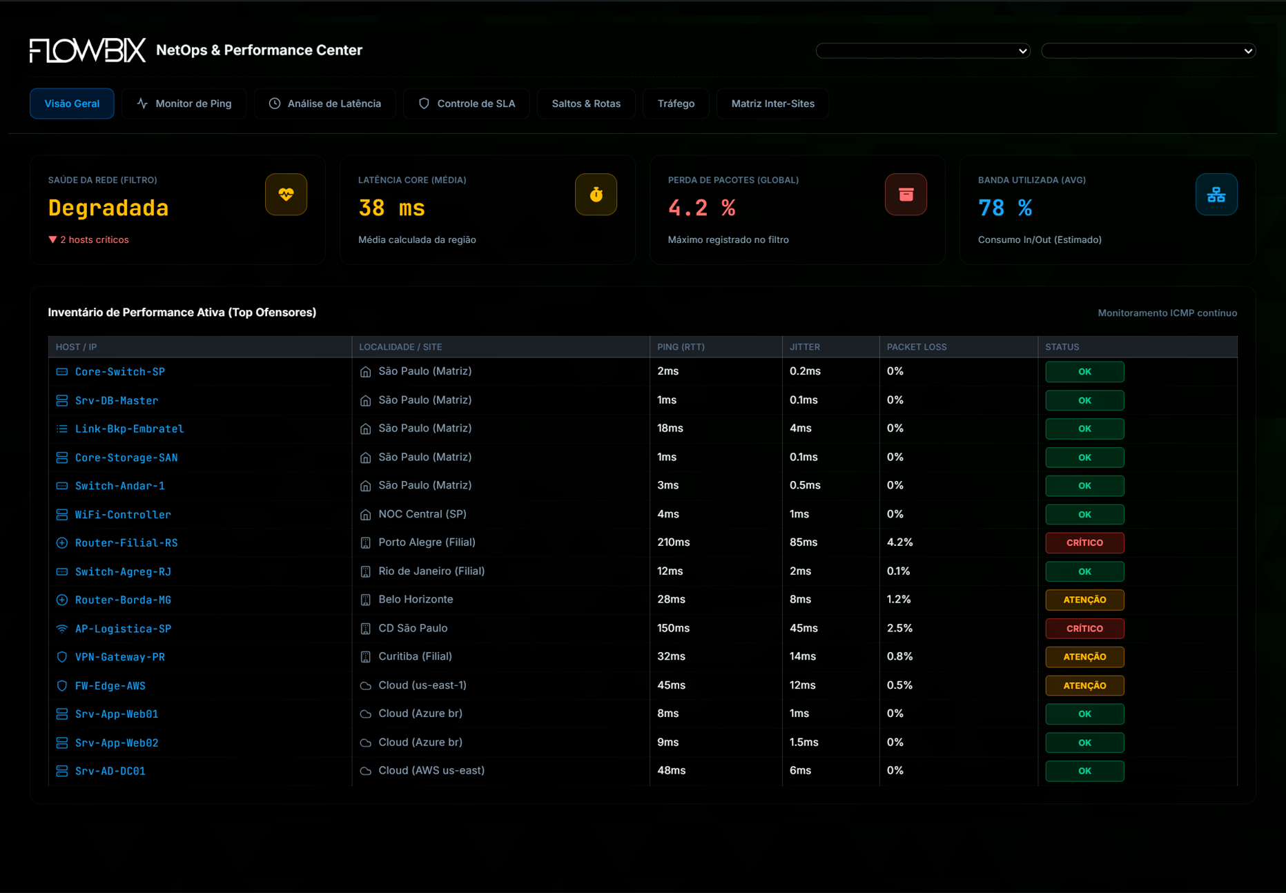Image resolution: width=1286 pixels, height=893 pixels.
Task: Click the network topology icon on Banda Utilizada card
Action: coord(1216,194)
